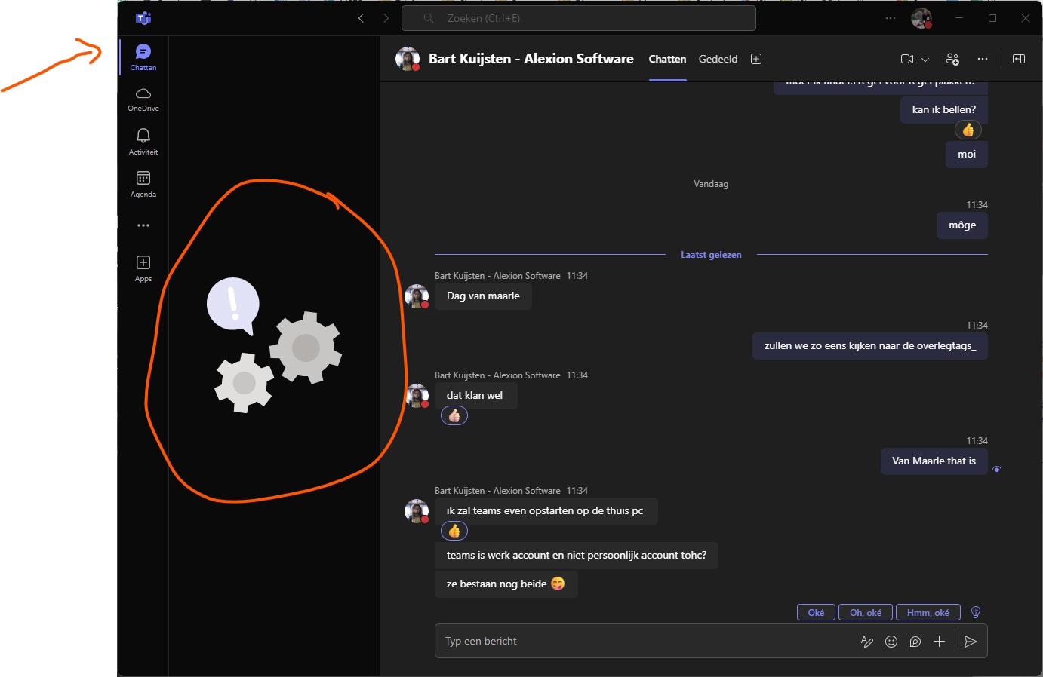The image size is (1043, 677).
Task: Open the Agenda calendar
Action: (143, 183)
